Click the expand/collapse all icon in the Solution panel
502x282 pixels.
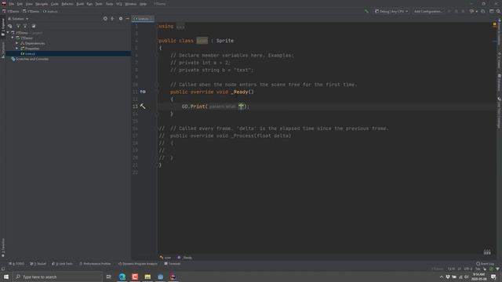click(x=112, y=19)
